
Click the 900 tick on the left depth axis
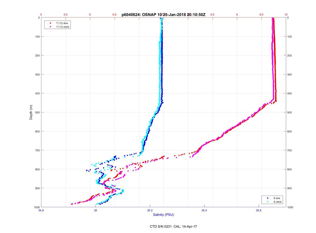[37, 188]
